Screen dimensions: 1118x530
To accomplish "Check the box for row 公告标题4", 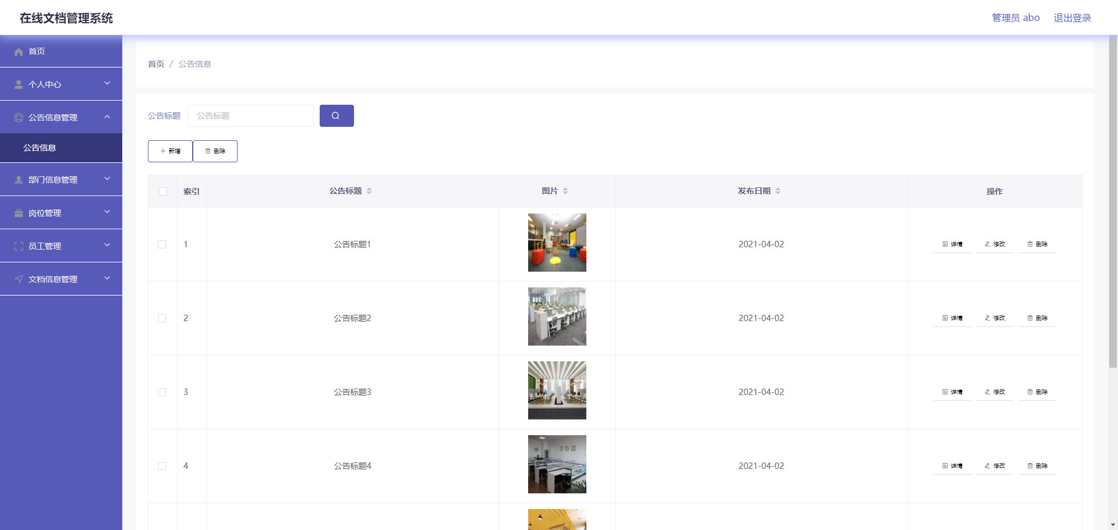I will pyautogui.click(x=162, y=466).
